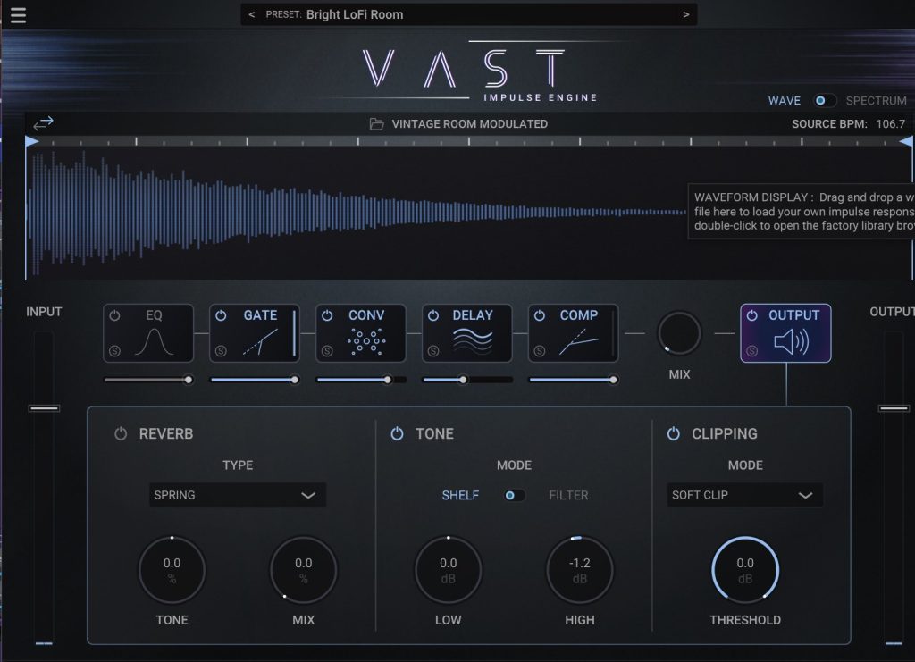This screenshot has width=915, height=662.
Task: Go to previous preset with left arrow
Action: tap(251, 14)
